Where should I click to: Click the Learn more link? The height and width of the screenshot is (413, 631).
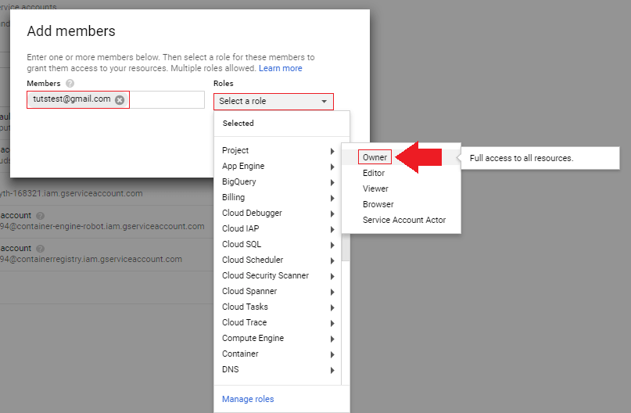pos(280,68)
